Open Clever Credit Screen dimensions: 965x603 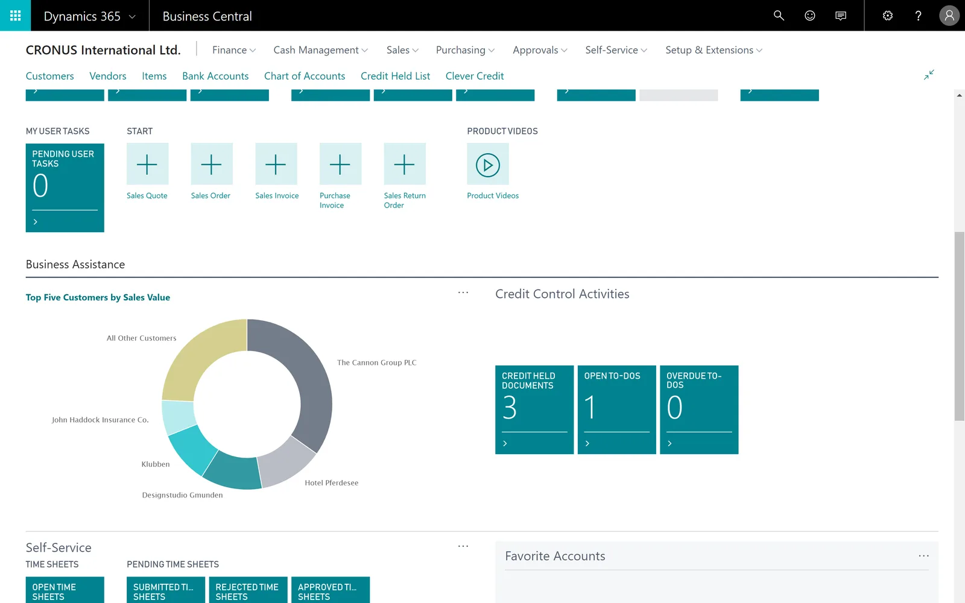click(x=475, y=76)
